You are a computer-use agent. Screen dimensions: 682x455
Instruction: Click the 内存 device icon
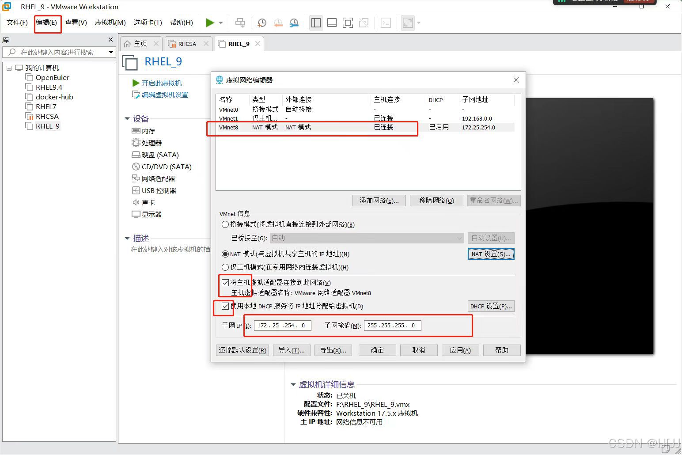click(136, 131)
